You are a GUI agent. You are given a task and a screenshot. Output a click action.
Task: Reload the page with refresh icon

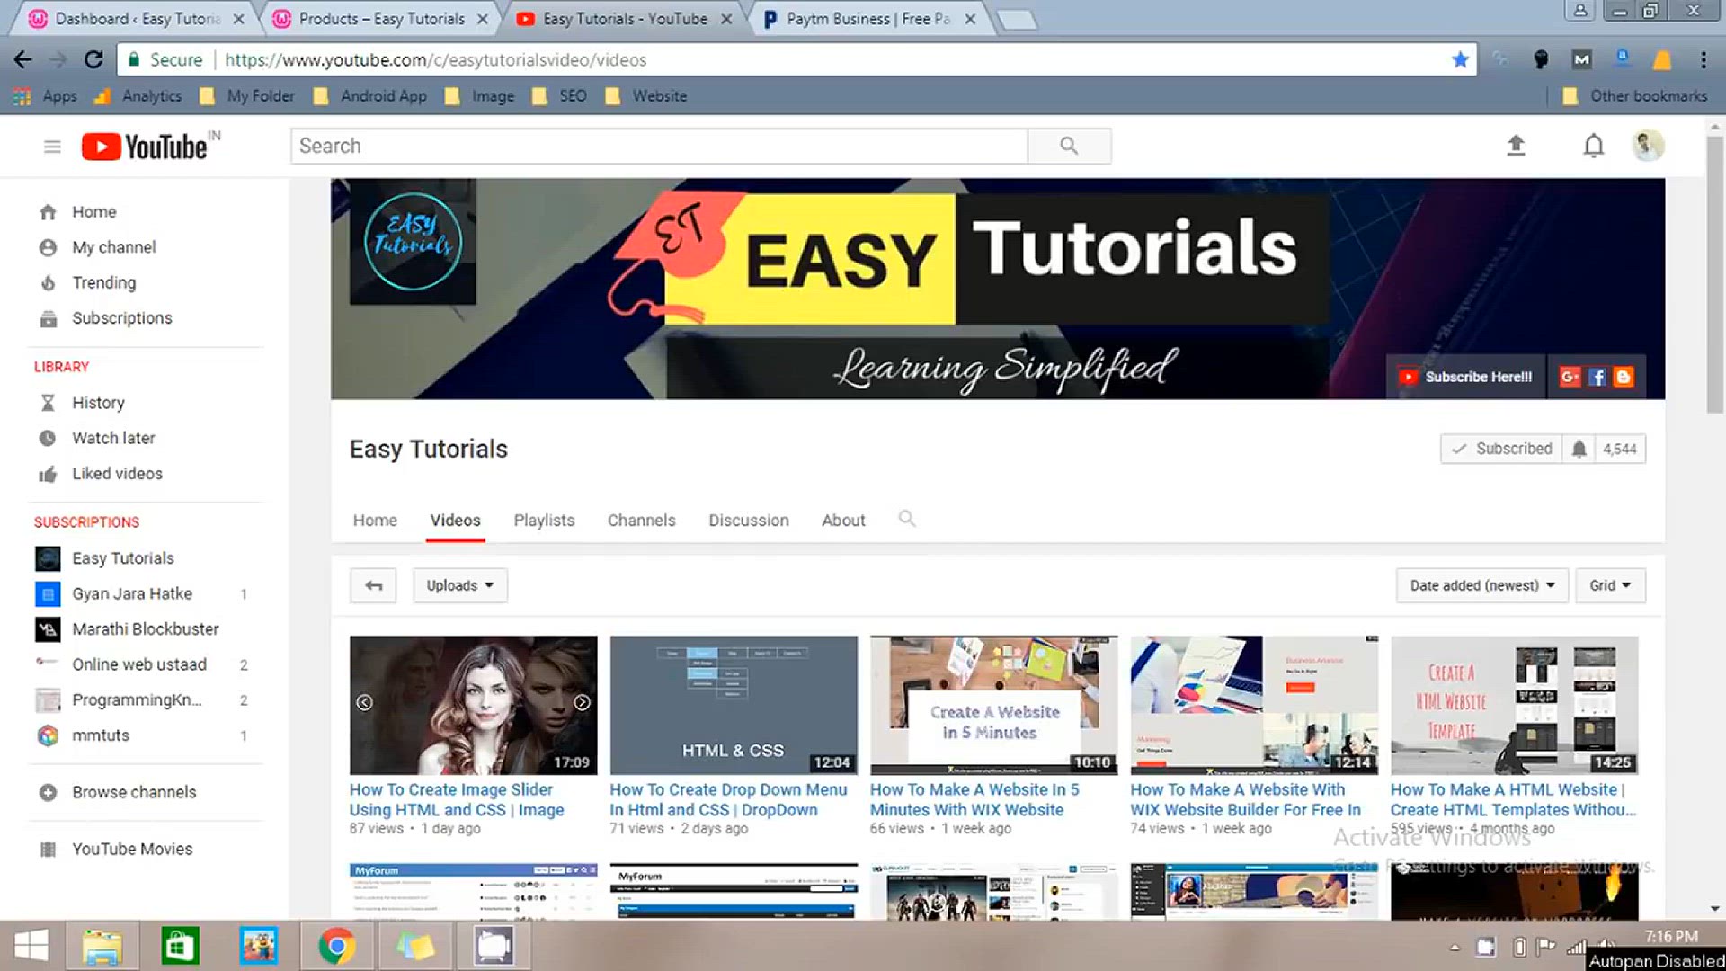[x=93, y=59]
